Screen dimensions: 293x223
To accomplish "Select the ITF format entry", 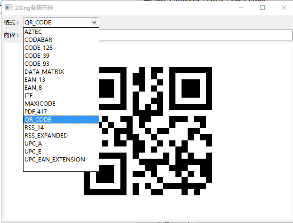I will [x=61, y=96].
